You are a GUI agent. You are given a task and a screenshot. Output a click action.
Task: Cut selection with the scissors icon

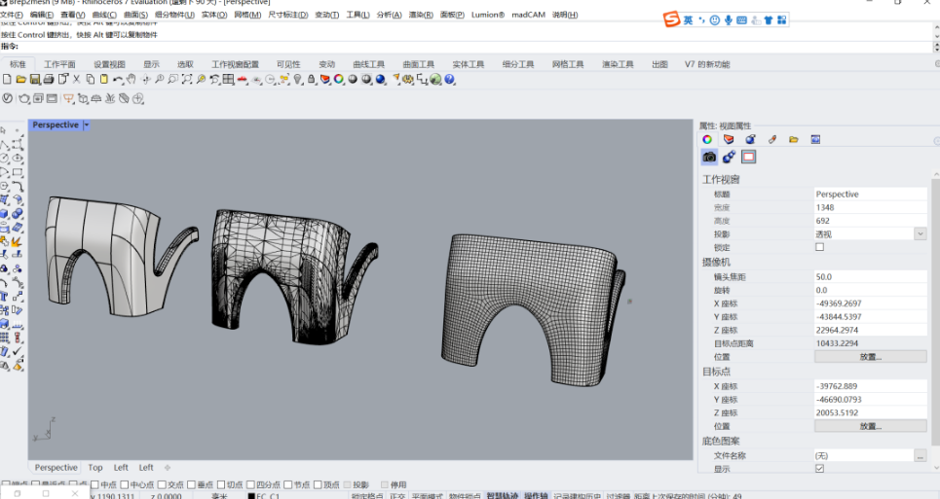[77, 79]
